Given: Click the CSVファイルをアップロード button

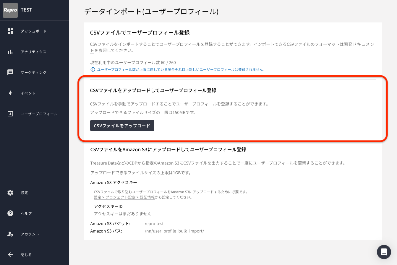Looking at the screenshot, I should [x=122, y=126].
